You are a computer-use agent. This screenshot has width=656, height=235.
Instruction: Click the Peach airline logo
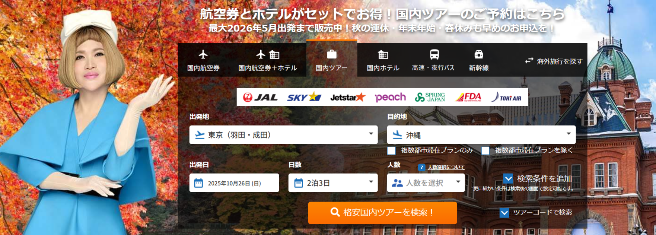click(390, 97)
